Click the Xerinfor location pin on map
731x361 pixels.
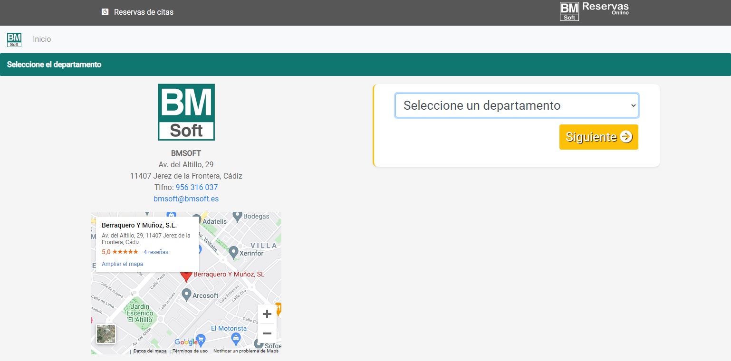[x=233, y=253]
